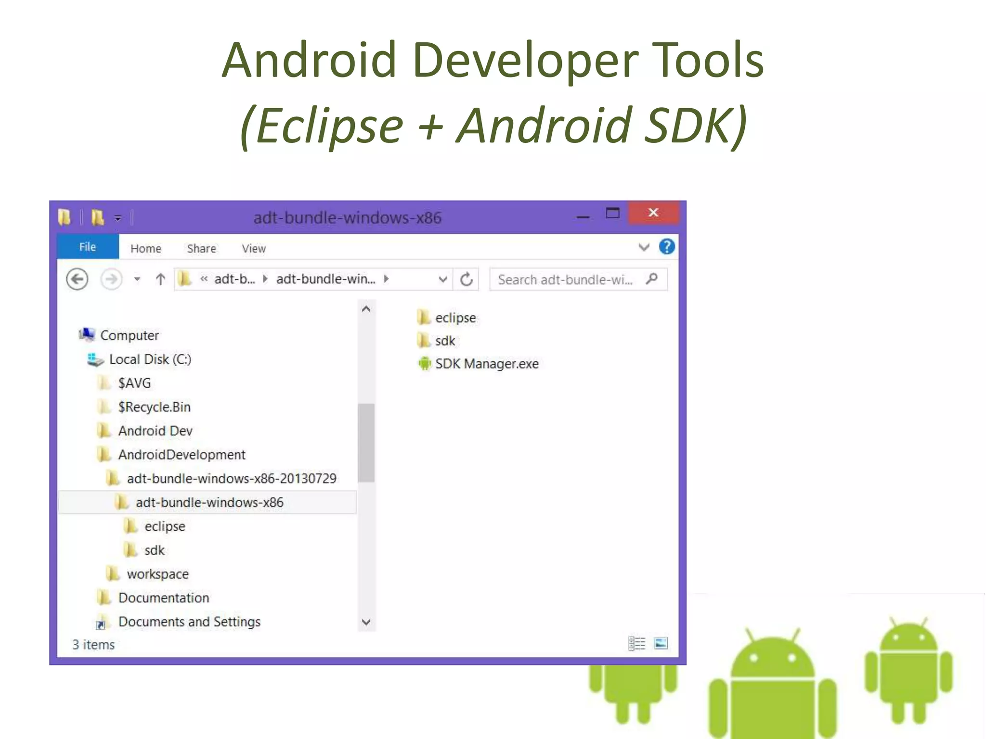Switch to details view icon
The image size is (986, 739).
(636, 643)
